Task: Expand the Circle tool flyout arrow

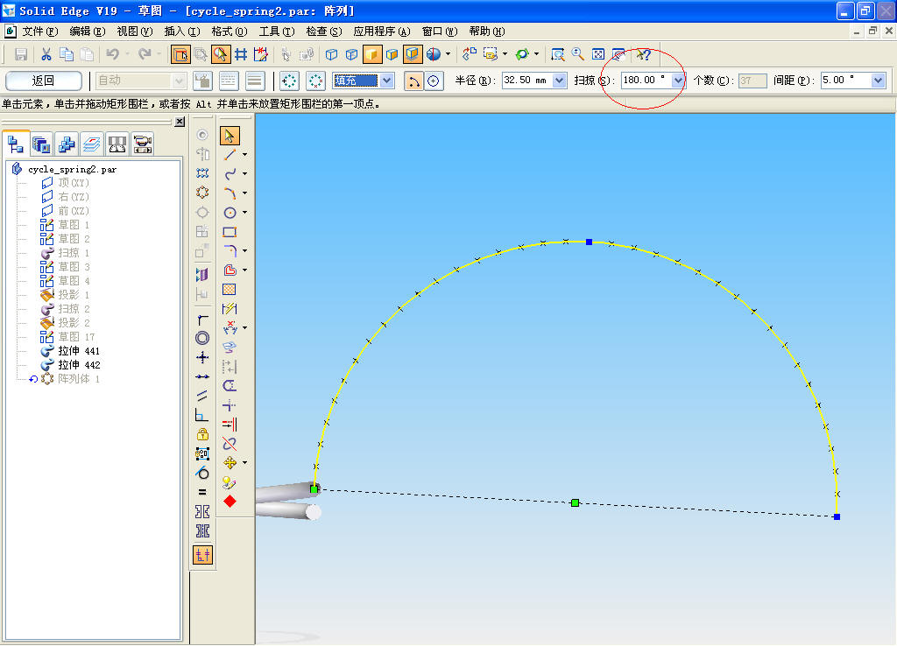Action: 245,213
